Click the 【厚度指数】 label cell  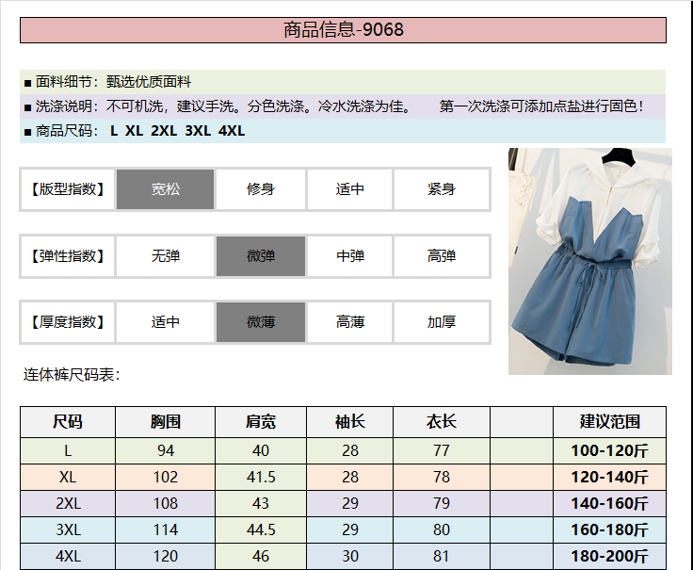[x=68, y=322]
